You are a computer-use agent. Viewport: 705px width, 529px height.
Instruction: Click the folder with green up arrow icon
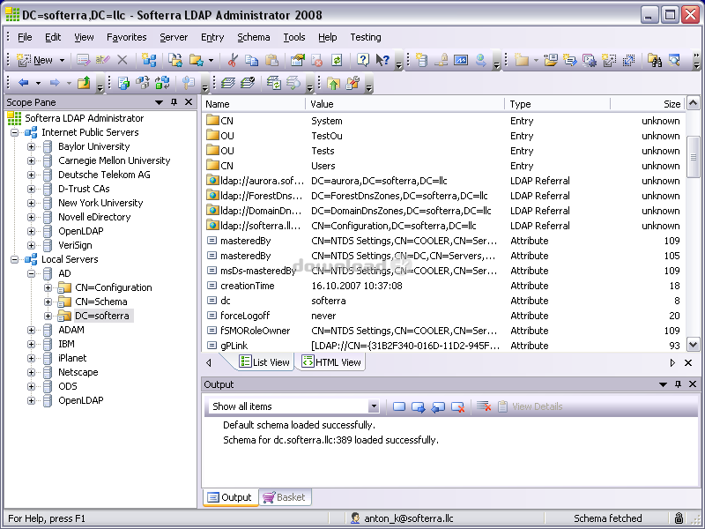tap(333, 83)
